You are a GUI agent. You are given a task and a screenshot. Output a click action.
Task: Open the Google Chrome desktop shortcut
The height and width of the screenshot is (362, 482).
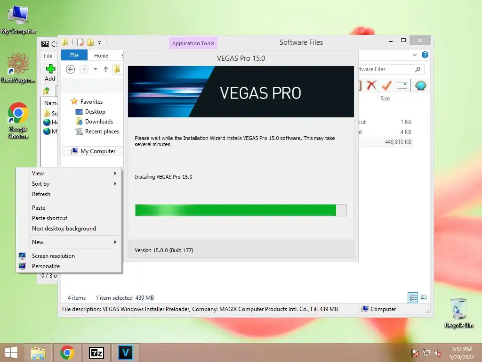pos(18,120)
